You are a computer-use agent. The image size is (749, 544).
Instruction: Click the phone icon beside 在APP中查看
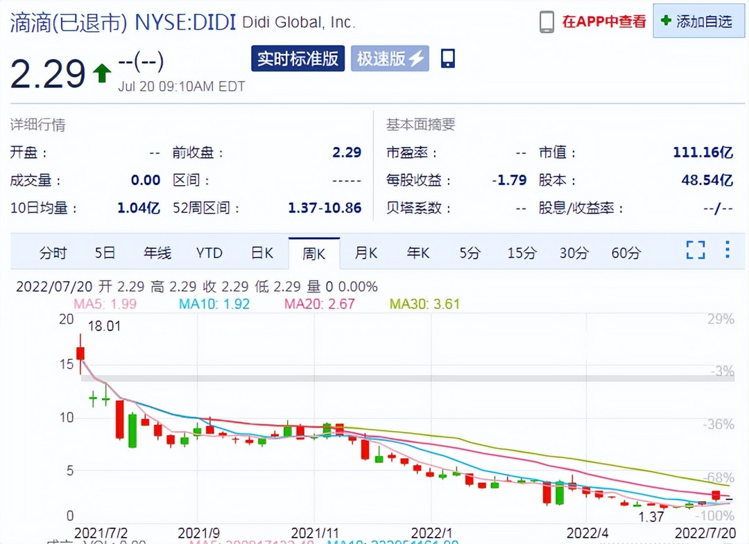547,21
